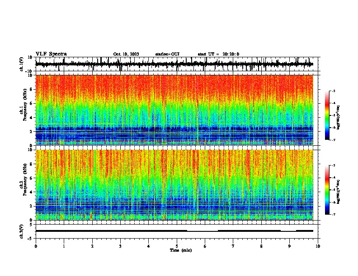The width and height of the screenshot is (358, 276).
Task: Select the date text "Oct. 10, 2023"
Action: (126, 54)
